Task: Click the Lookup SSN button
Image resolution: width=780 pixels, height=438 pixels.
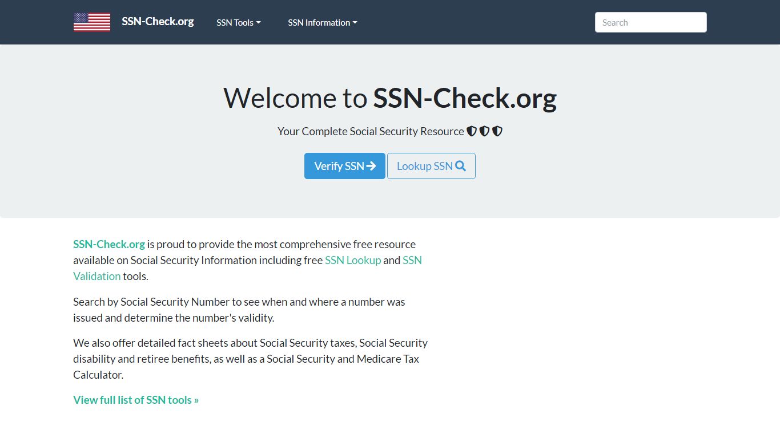Action: coord(431,166)
